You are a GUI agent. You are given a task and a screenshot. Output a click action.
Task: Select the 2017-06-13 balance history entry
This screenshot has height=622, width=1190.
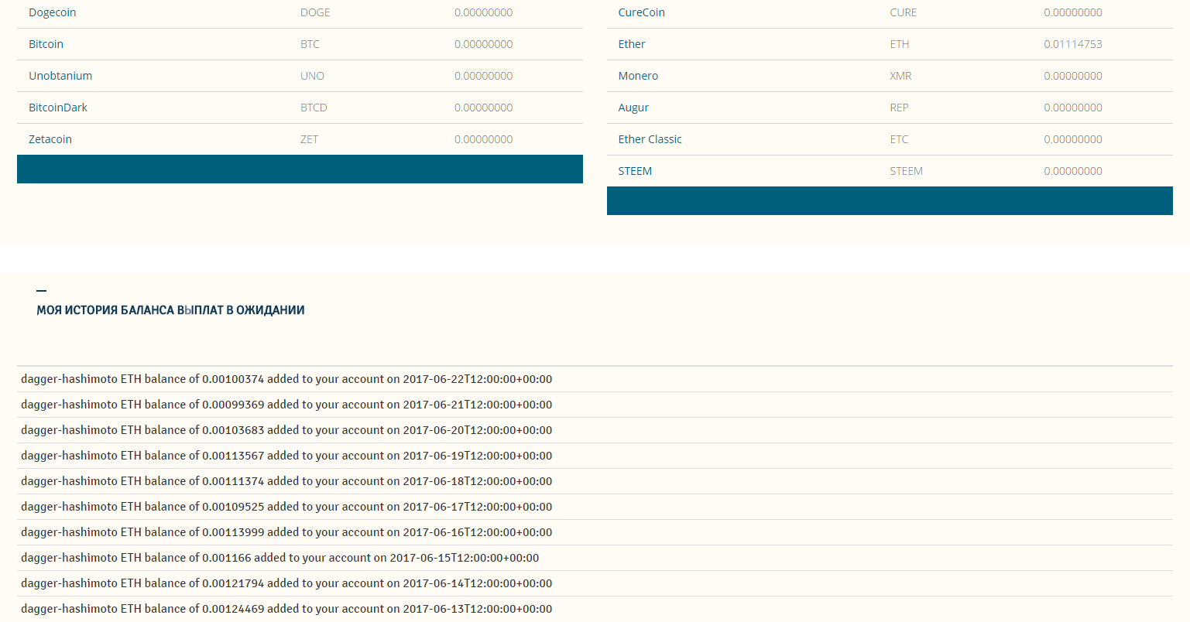pyautogui.click(x=595, y=609)
